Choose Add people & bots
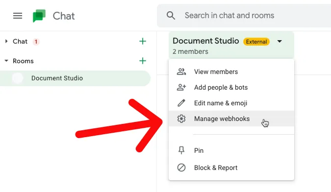Image resolution: width=331 pixels, height=192 pixels. (x=231, y=88)
